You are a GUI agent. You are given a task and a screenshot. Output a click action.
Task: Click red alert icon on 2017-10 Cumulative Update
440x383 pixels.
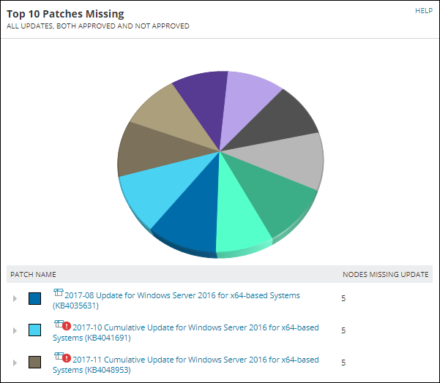[67, 327]
